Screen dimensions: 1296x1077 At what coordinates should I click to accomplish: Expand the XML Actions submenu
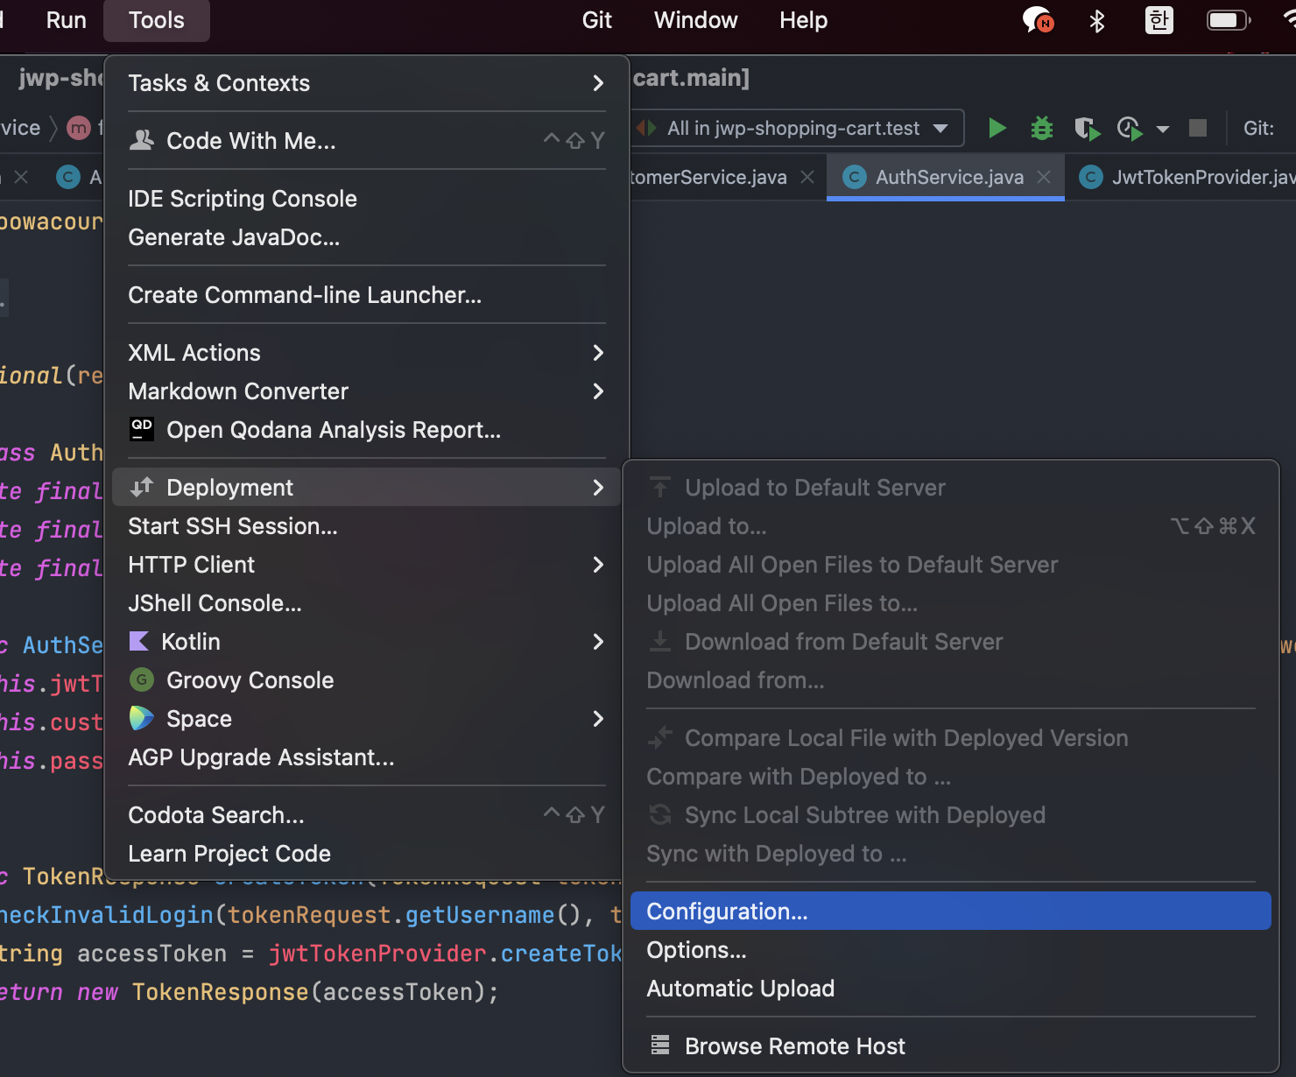point(366,353)
